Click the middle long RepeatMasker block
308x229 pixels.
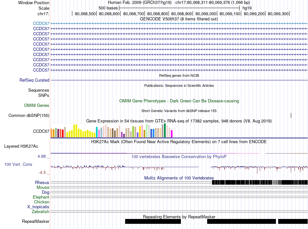[x=242, y=221]
